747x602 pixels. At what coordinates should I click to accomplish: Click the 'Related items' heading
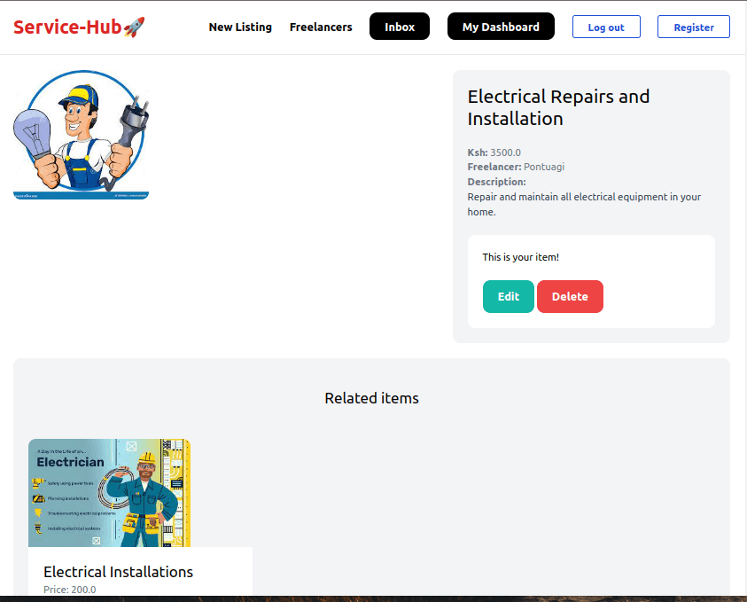pos(371,398)
